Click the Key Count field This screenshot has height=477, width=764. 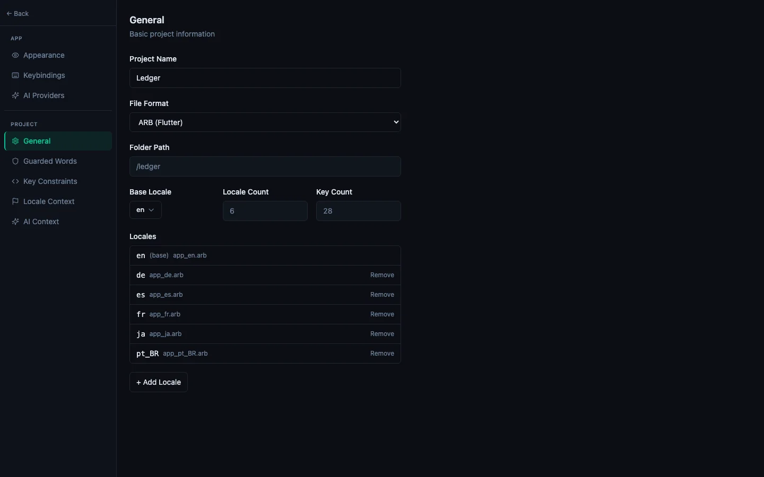[359, 211]
